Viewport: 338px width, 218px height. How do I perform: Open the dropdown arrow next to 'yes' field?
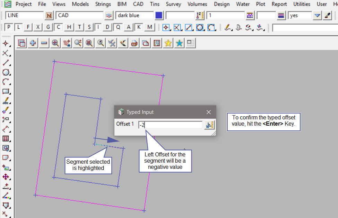coord(317,16)
